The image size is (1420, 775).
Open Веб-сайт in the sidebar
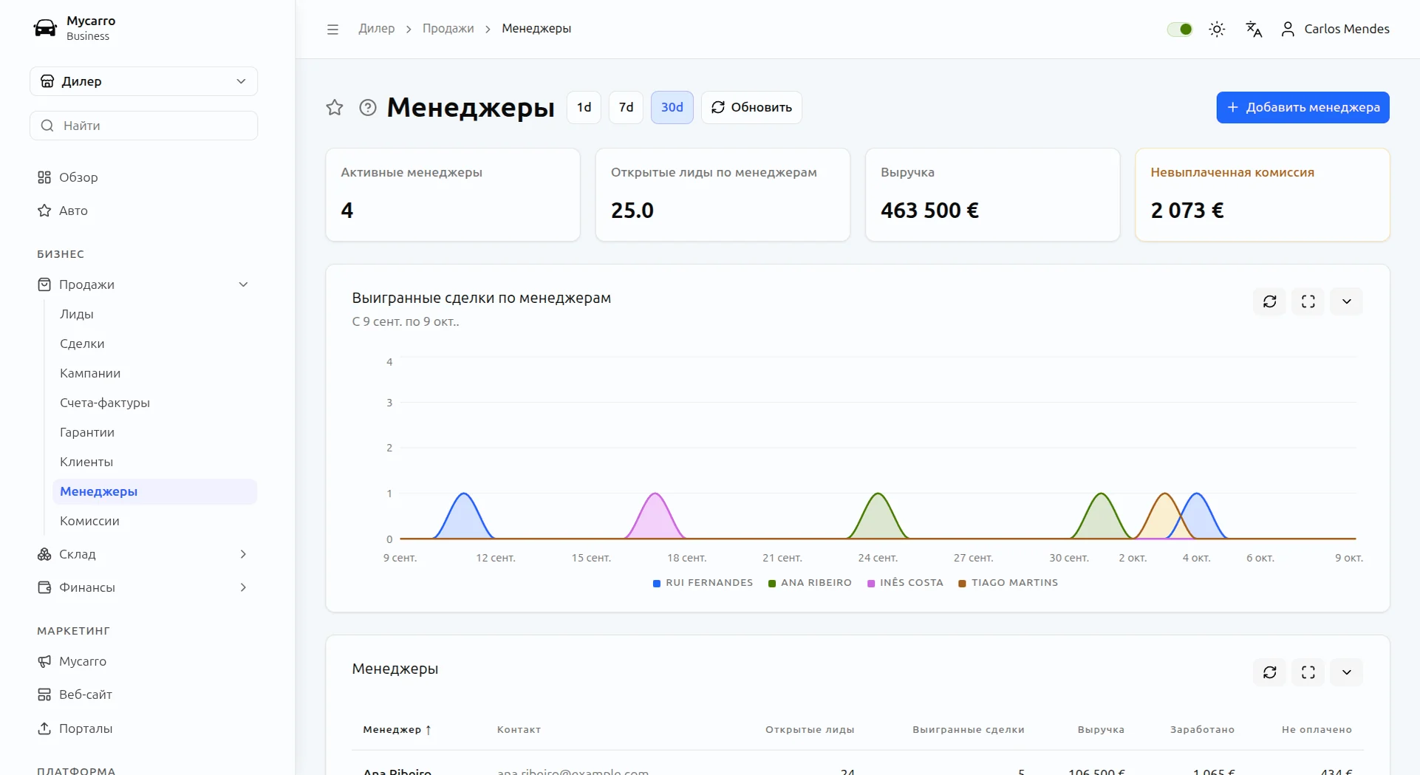[x=143, y=694]
